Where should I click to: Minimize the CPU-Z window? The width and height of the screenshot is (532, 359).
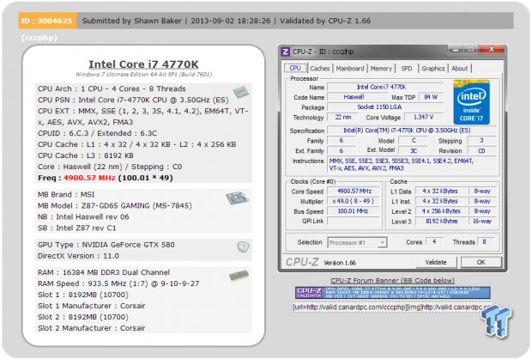point(456,50)
